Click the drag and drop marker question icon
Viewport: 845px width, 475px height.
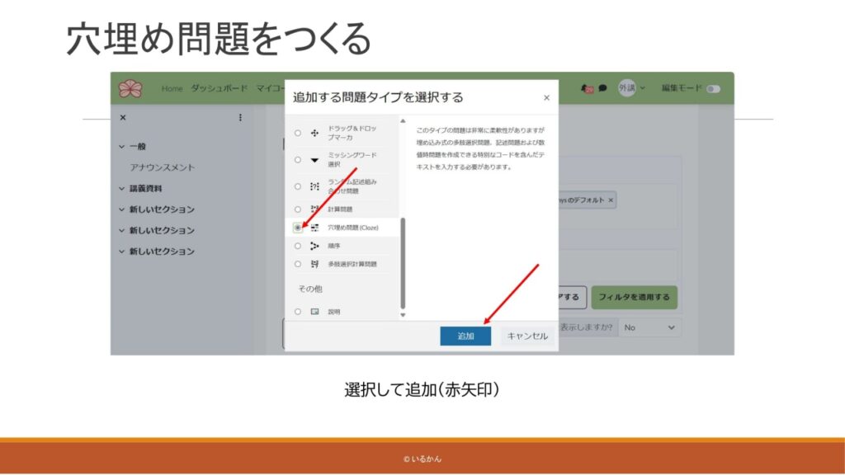point(314,133)
